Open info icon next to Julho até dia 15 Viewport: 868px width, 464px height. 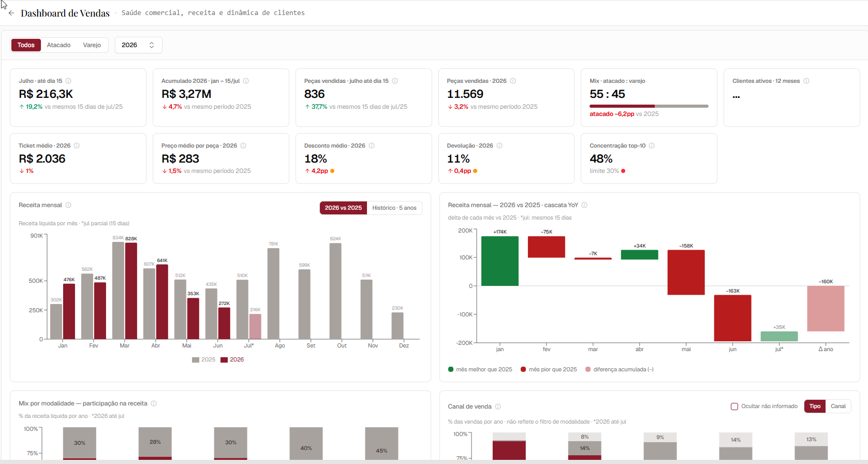(68, 81)
